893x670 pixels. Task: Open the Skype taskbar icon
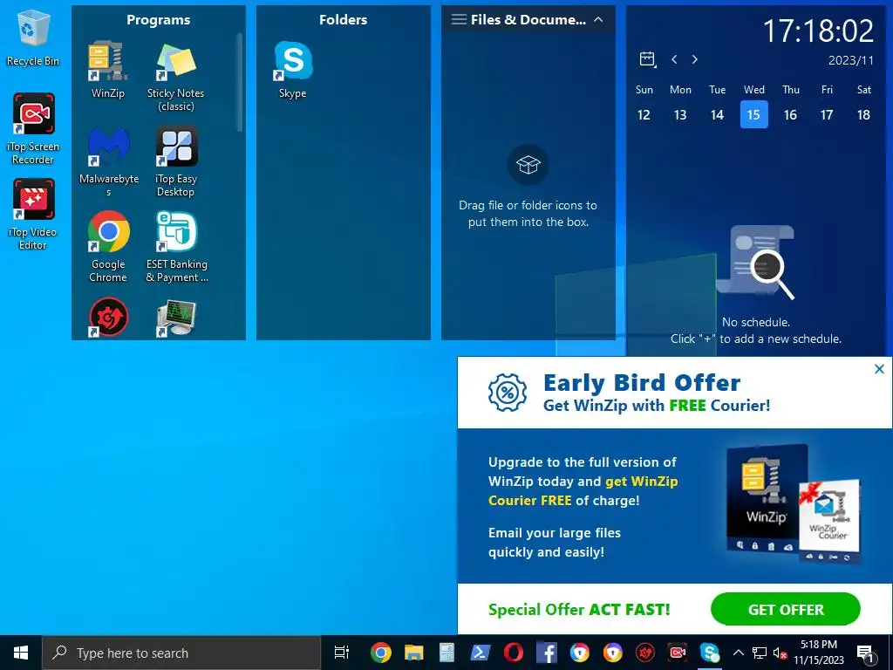point(710,653)
